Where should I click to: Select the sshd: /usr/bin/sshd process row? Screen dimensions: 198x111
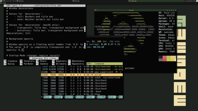pos(82,77)
